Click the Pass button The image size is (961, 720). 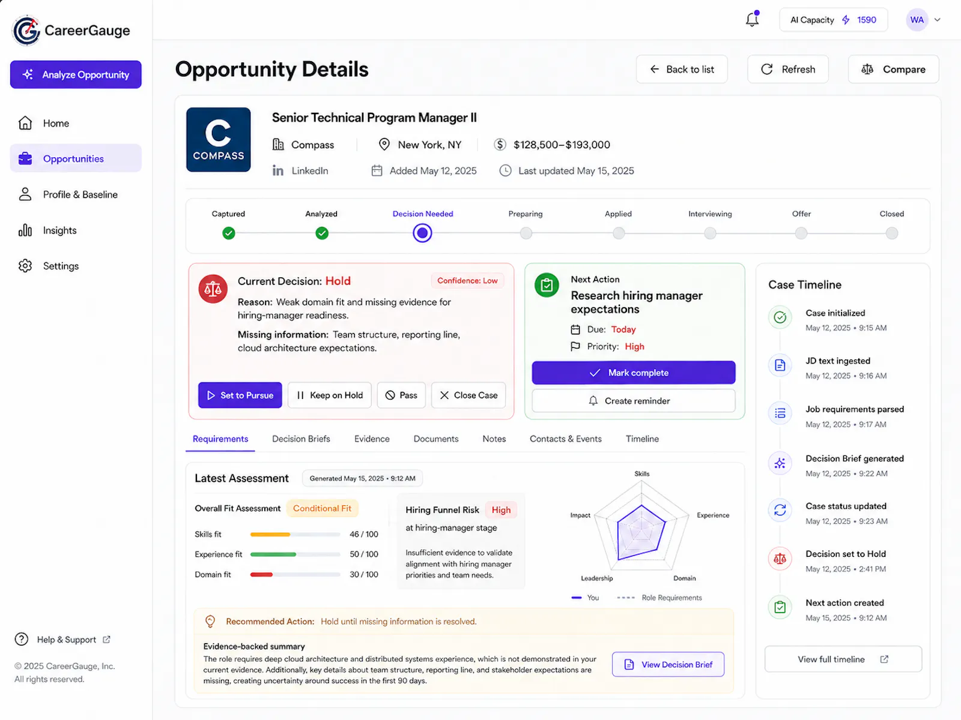[401, 395]
